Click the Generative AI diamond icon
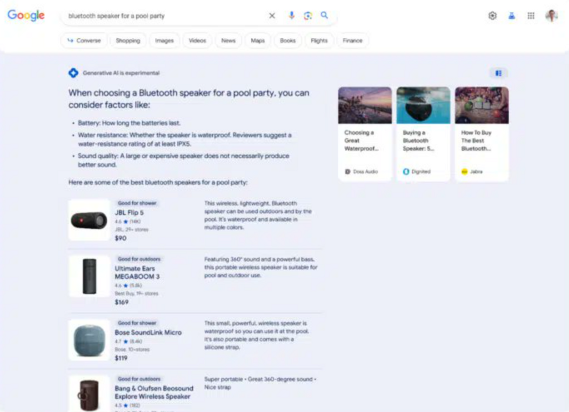 (x=73, y=73)
